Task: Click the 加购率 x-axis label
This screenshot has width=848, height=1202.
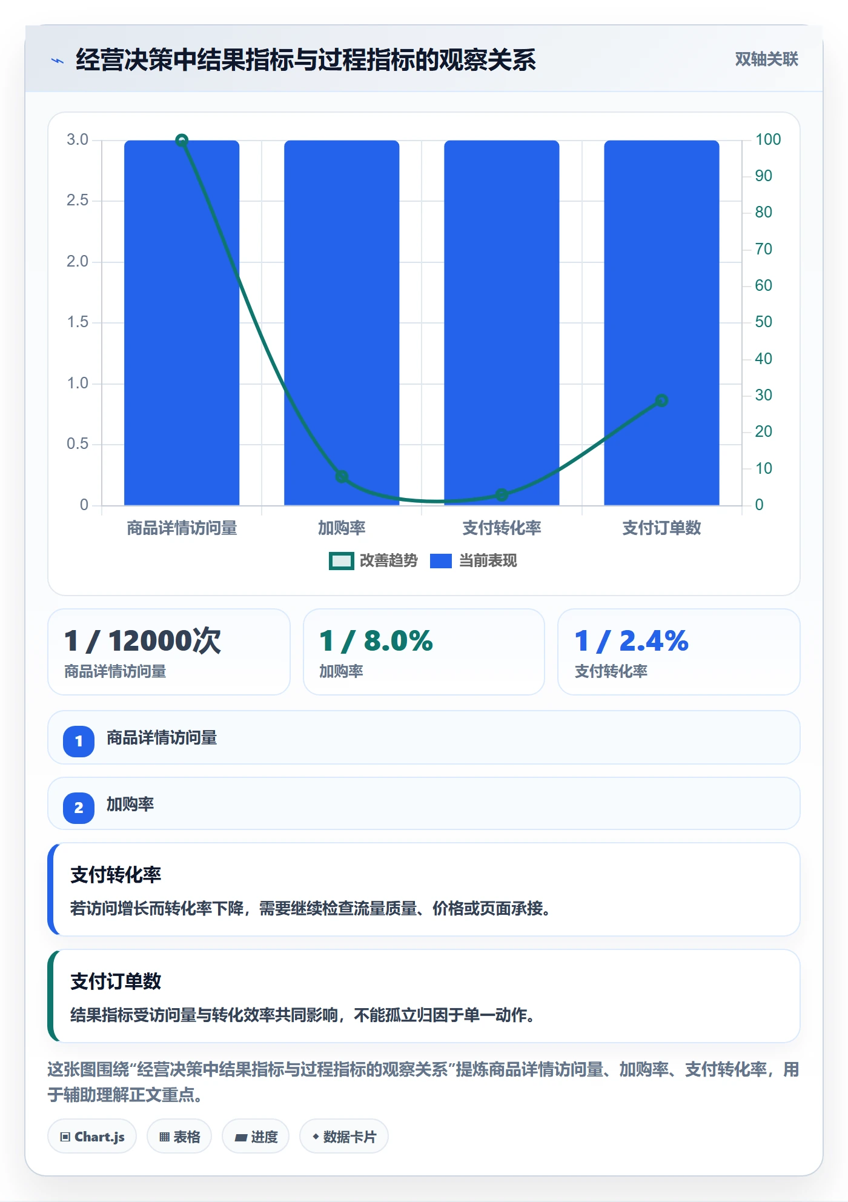Action: (x=342, y=528)
